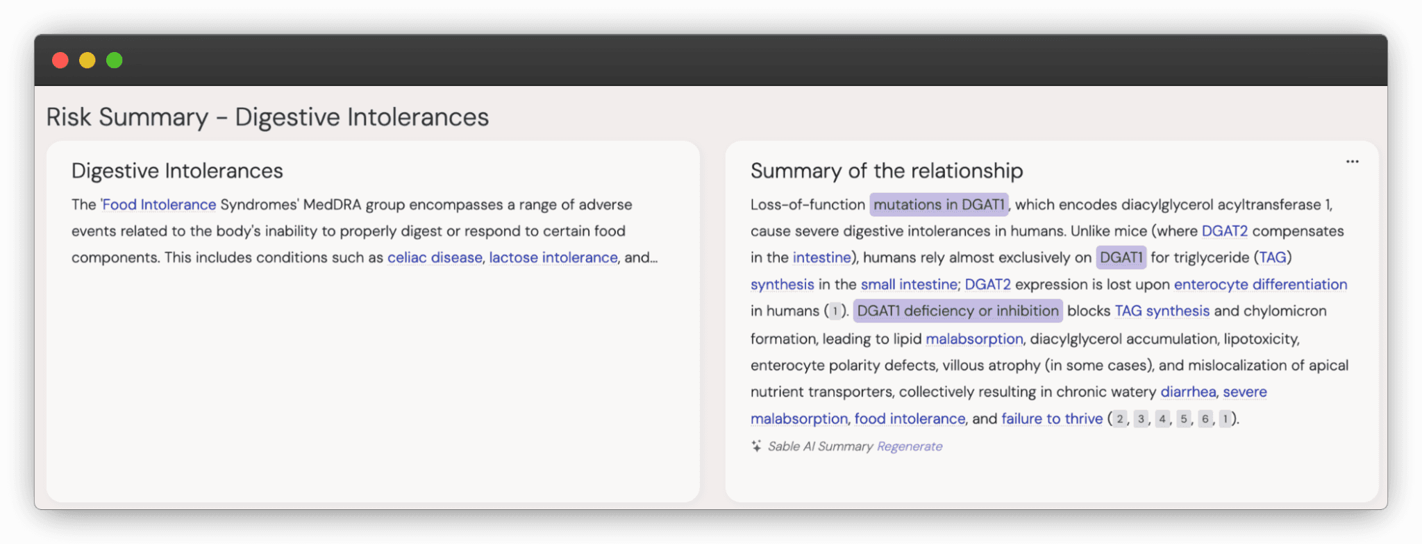Viewport: 1422px width, 544px height.
Task: Follow the 'Food Intolerance' link
Action: coord(159,205)
